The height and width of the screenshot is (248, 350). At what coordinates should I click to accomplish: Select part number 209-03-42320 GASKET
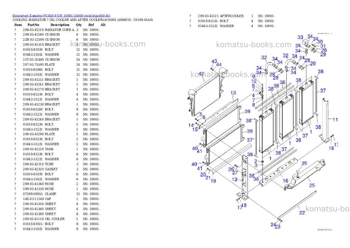tap(33, 169)
